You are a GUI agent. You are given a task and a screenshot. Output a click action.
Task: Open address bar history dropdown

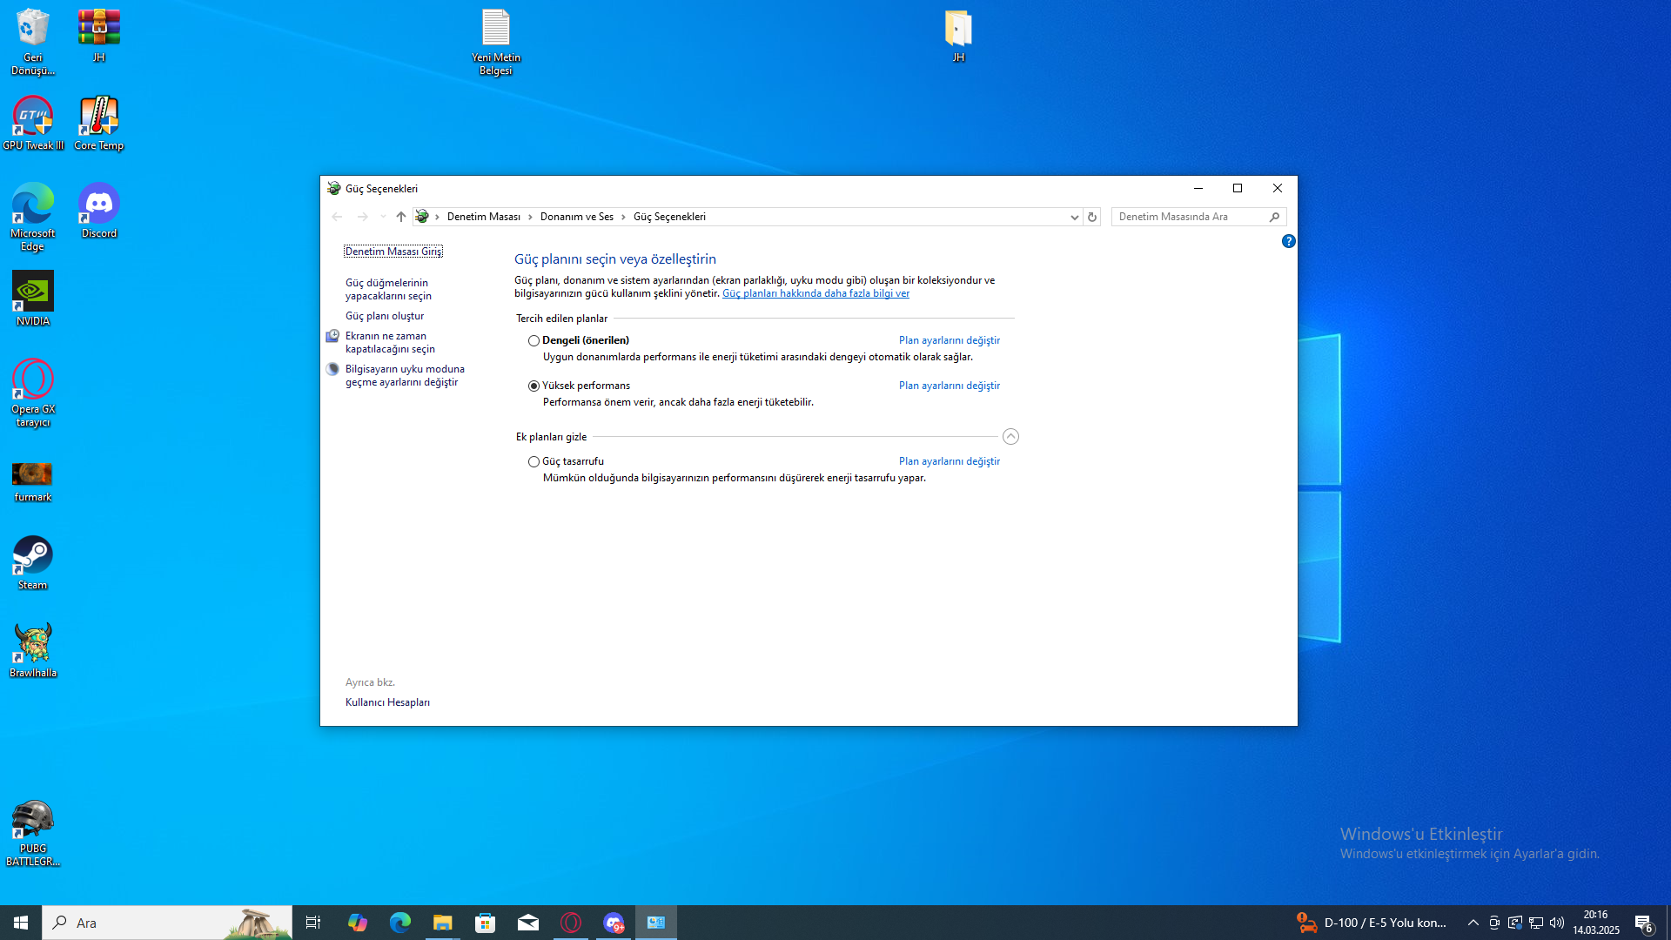tap(1074, 217)
